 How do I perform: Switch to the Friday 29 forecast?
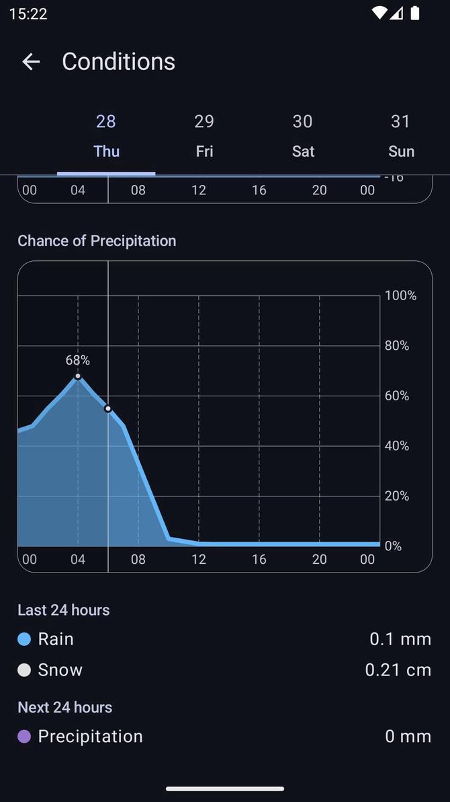click(204, 135)
